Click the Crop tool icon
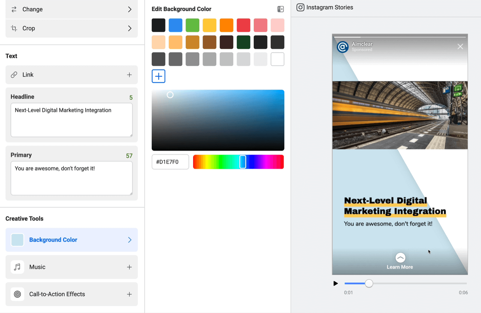The image size is (481, 313). click(14, 28)
